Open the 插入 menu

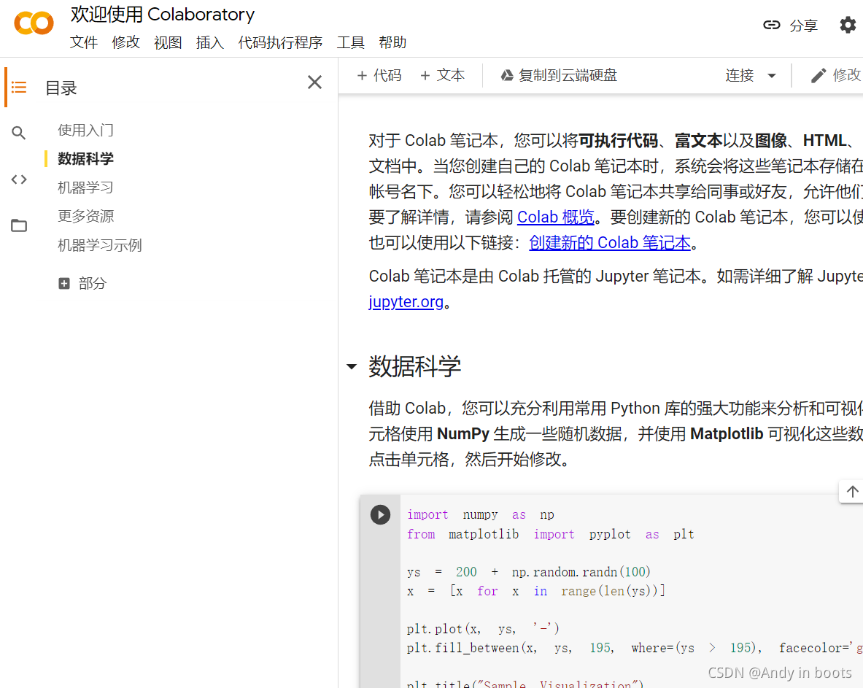pyautogui.click(x=209, y=42)
